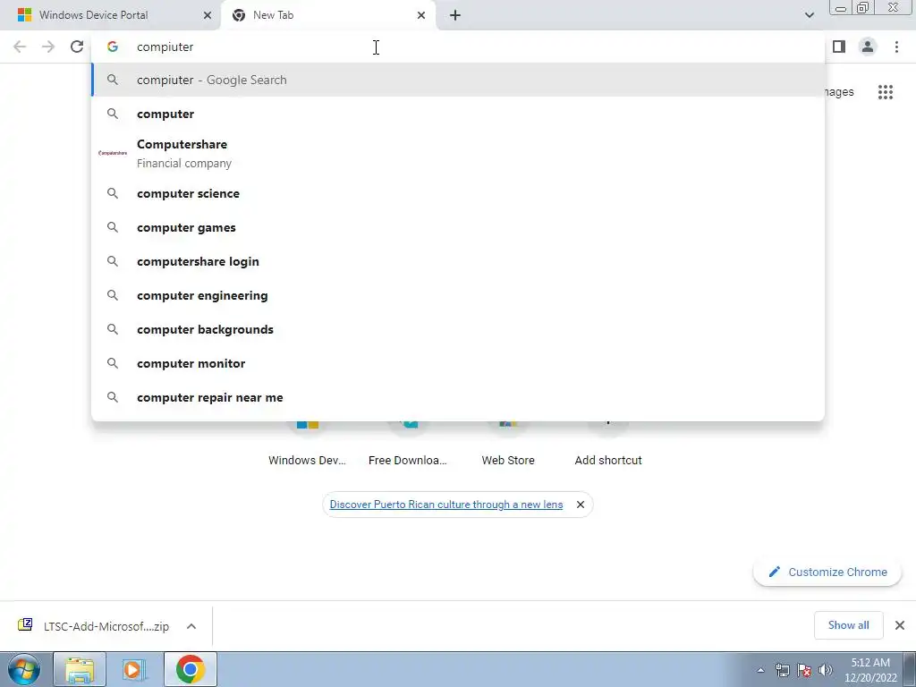Select the 'computer' suggestion
916x687 pixels.
coord(458,114)
